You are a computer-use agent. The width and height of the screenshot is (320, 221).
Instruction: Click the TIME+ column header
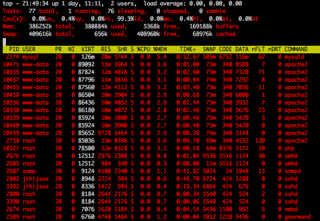tap(188, 49)
